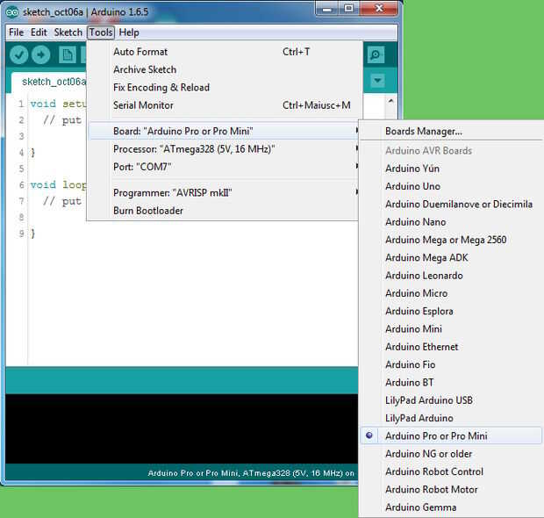
Task: Click the Upload arrow toolbar icon
Action: (41, 54)
